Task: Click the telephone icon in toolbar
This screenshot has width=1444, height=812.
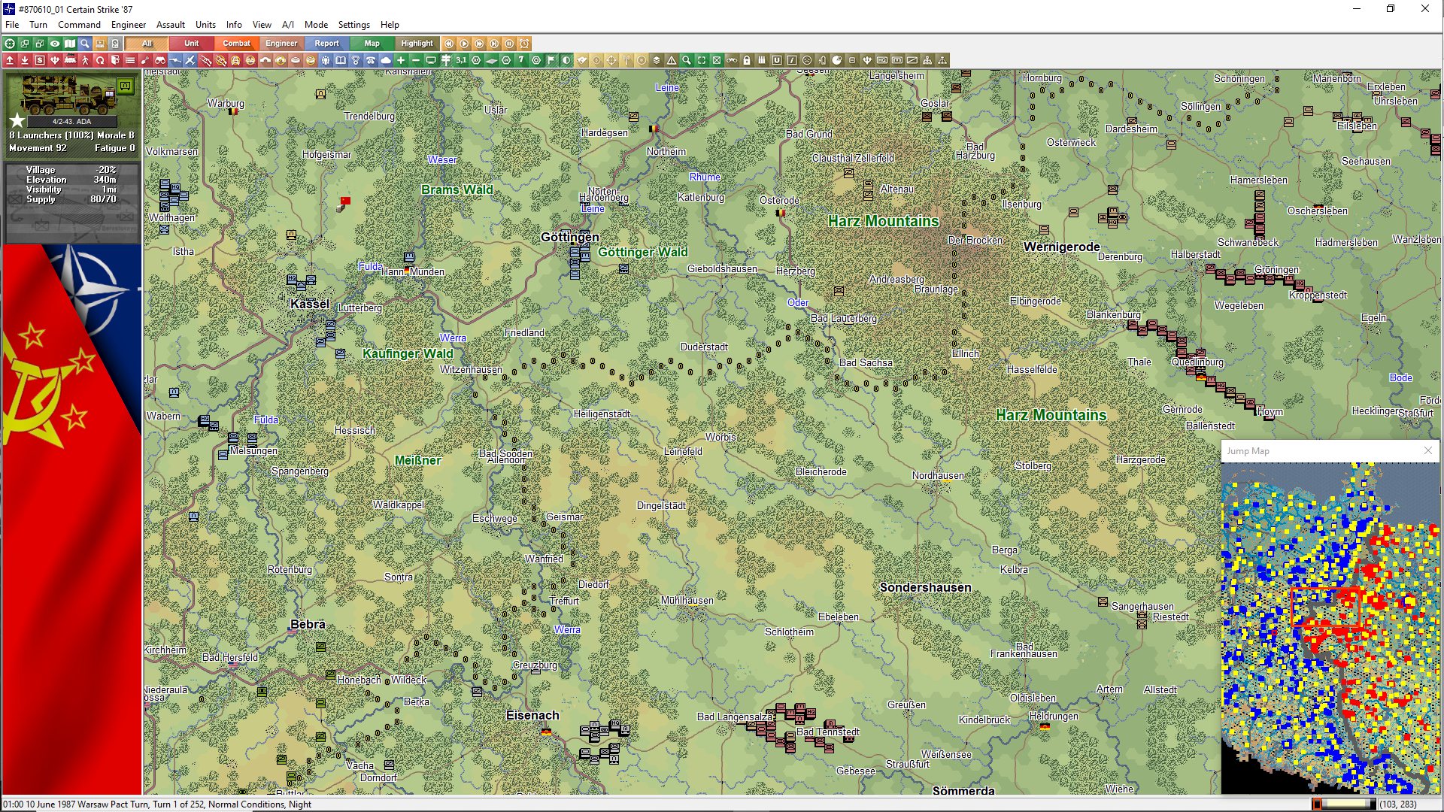Action: tap(371, 60)
